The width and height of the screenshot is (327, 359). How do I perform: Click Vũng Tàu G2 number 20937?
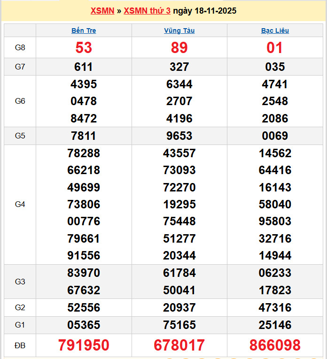(179, 308)
